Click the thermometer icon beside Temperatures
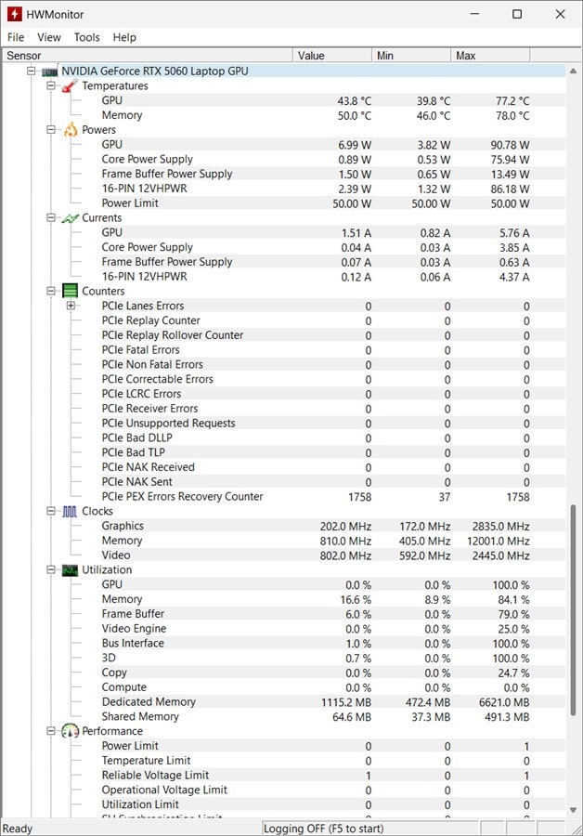 pyautogui.click(x=70, y=85)
